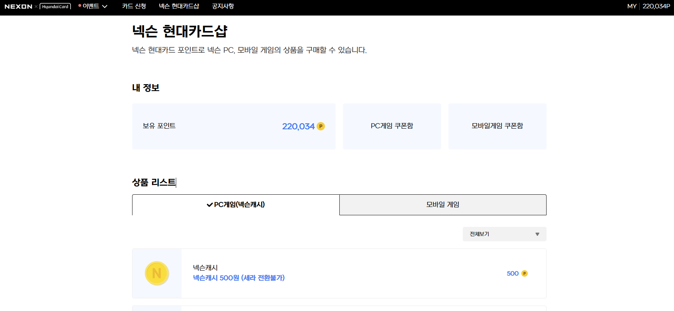Click the 전체보기 dropdown arrow triangle
This screenshot has width=674, height=311.
click(537, 234)
